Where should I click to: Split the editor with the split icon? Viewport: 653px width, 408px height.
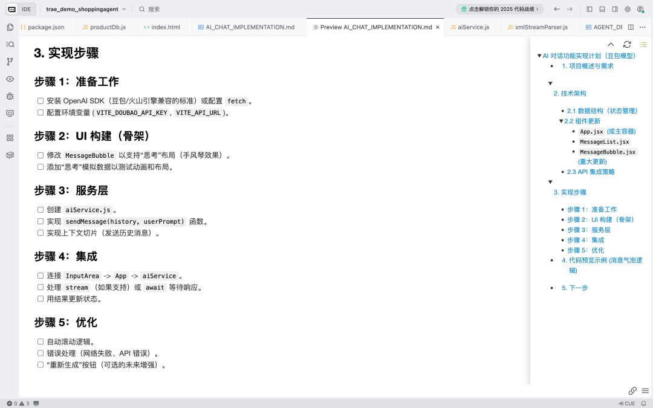(631, 27)
